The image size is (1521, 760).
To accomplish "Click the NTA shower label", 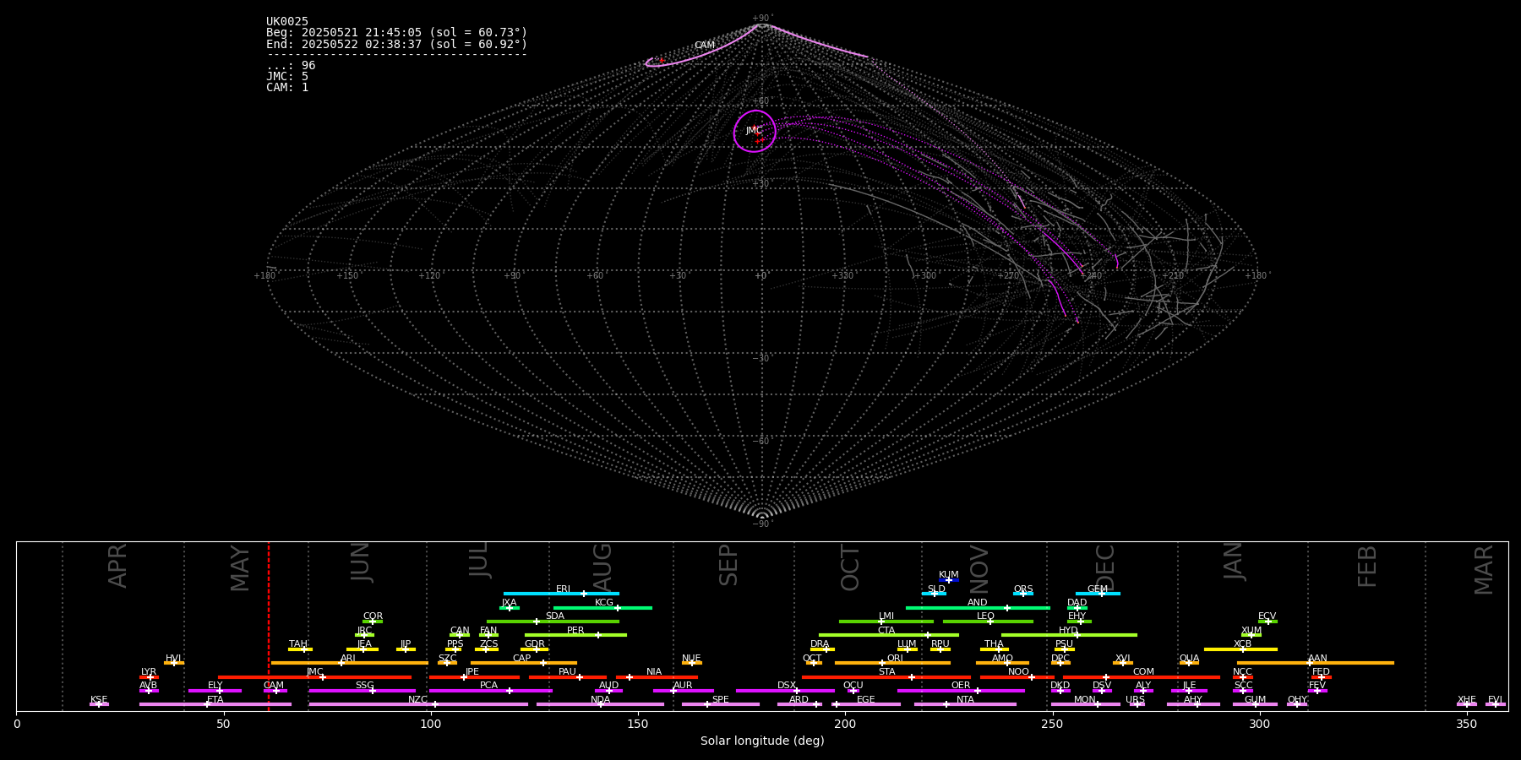I will 965,700.
